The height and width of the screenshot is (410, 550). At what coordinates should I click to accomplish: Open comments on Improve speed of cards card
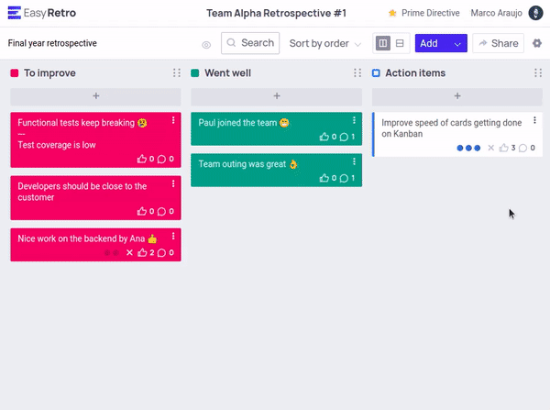click(522, 149)
